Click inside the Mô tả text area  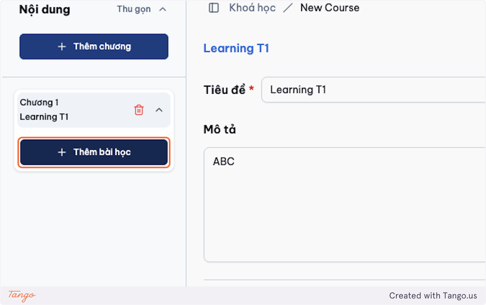345,205
